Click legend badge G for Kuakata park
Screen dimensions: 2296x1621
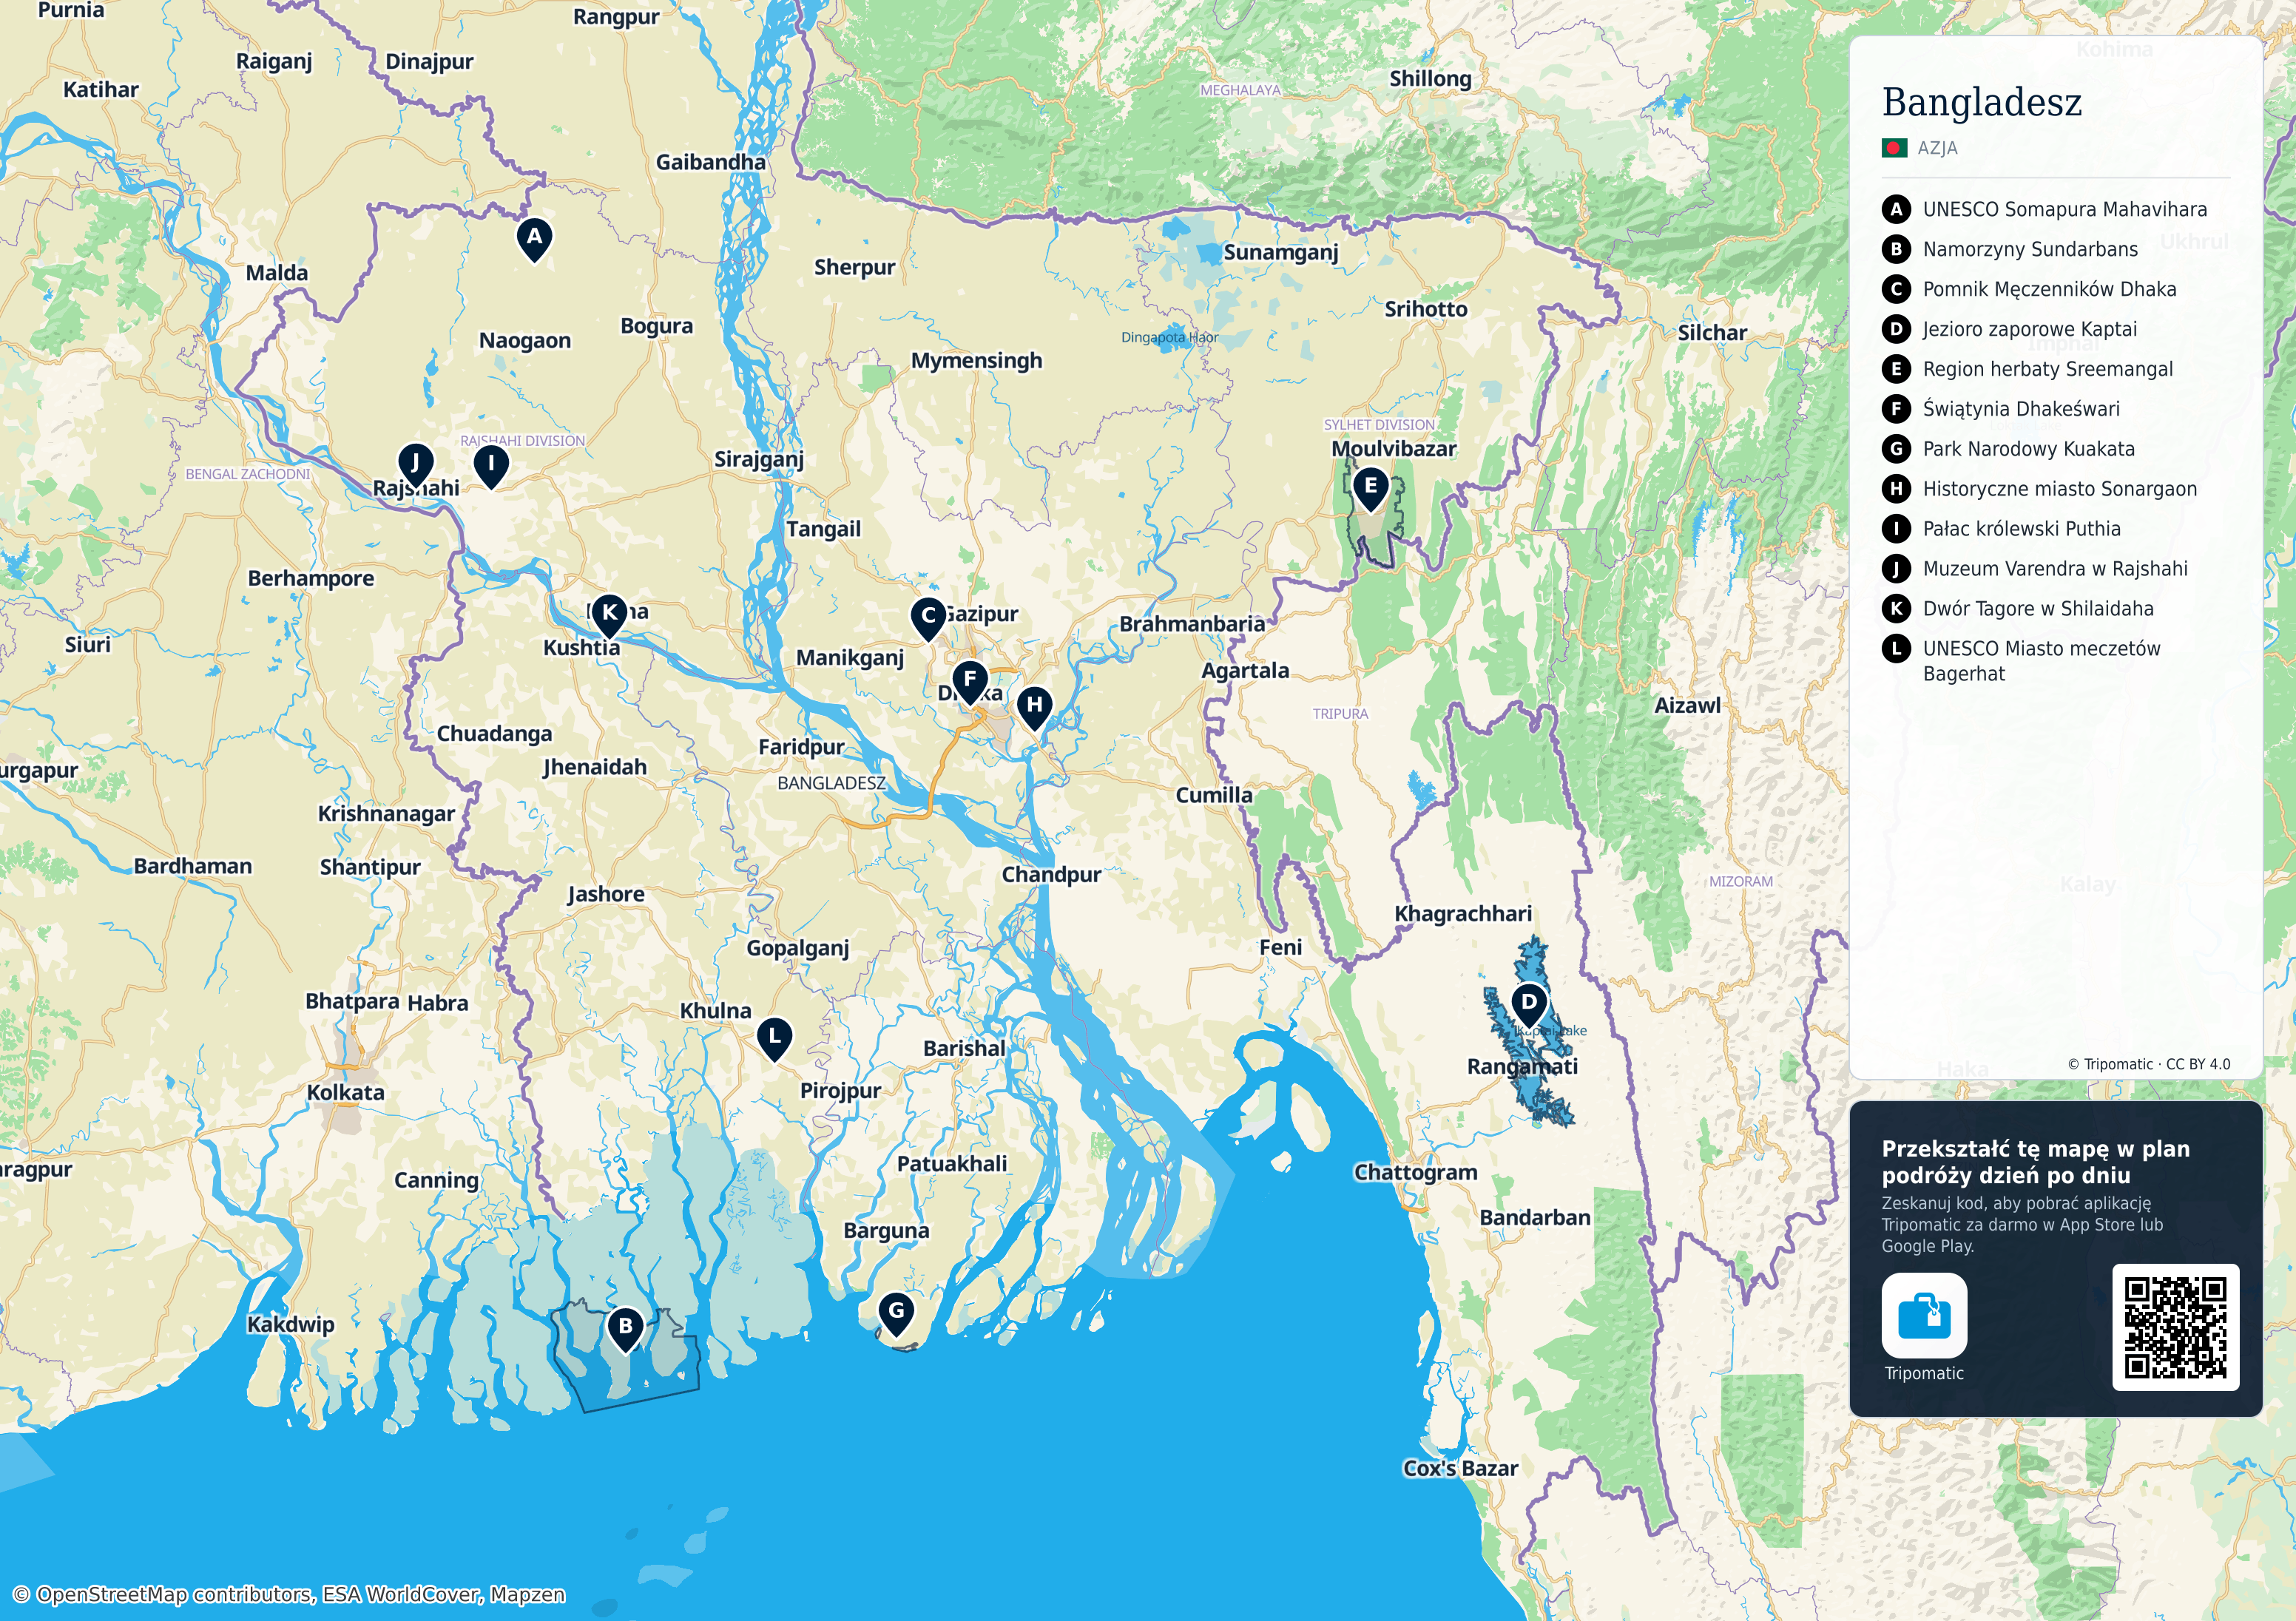point(1895,450)
